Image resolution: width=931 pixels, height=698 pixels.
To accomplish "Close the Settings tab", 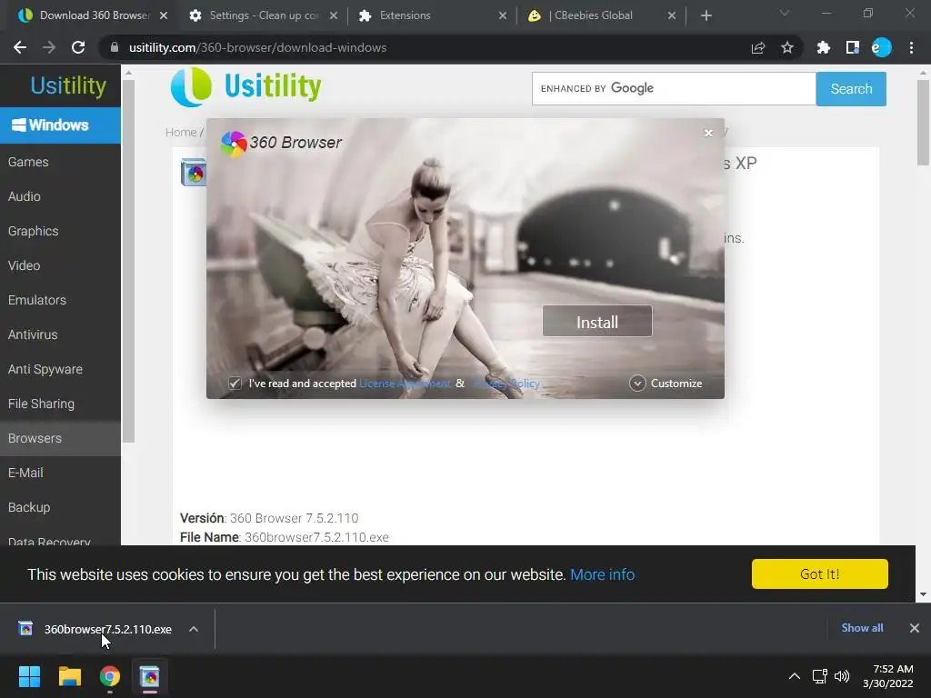I will 334,15.
